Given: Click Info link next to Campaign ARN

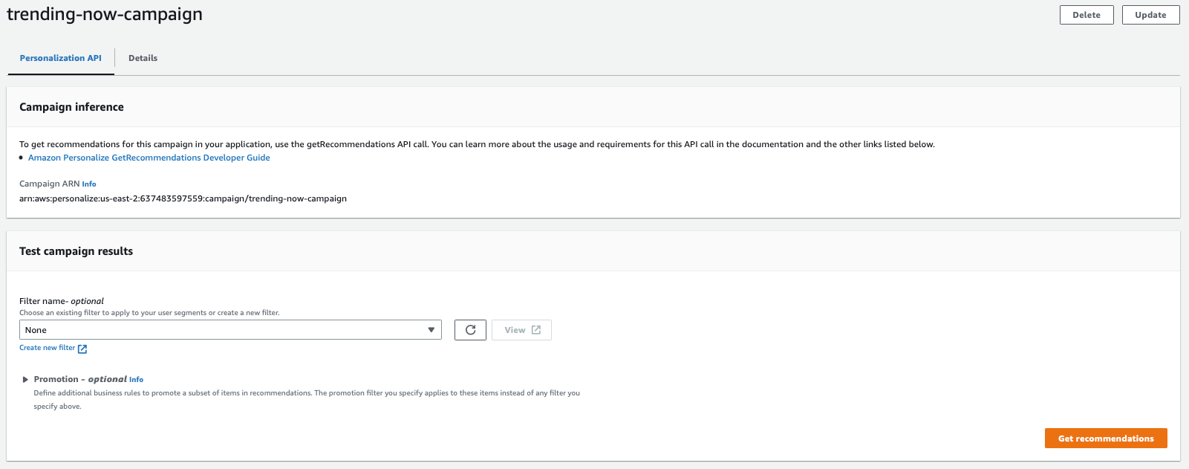Looking at the screenshot, I should coord(89,184).
